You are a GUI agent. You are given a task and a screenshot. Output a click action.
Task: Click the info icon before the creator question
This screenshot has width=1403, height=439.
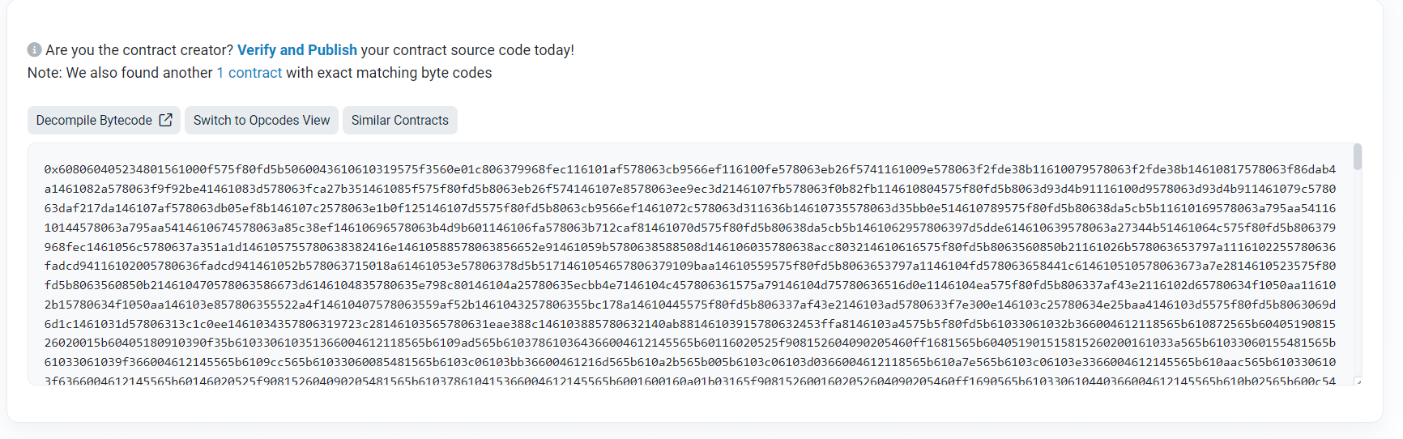pyautogui.click(x=34, y=49)
